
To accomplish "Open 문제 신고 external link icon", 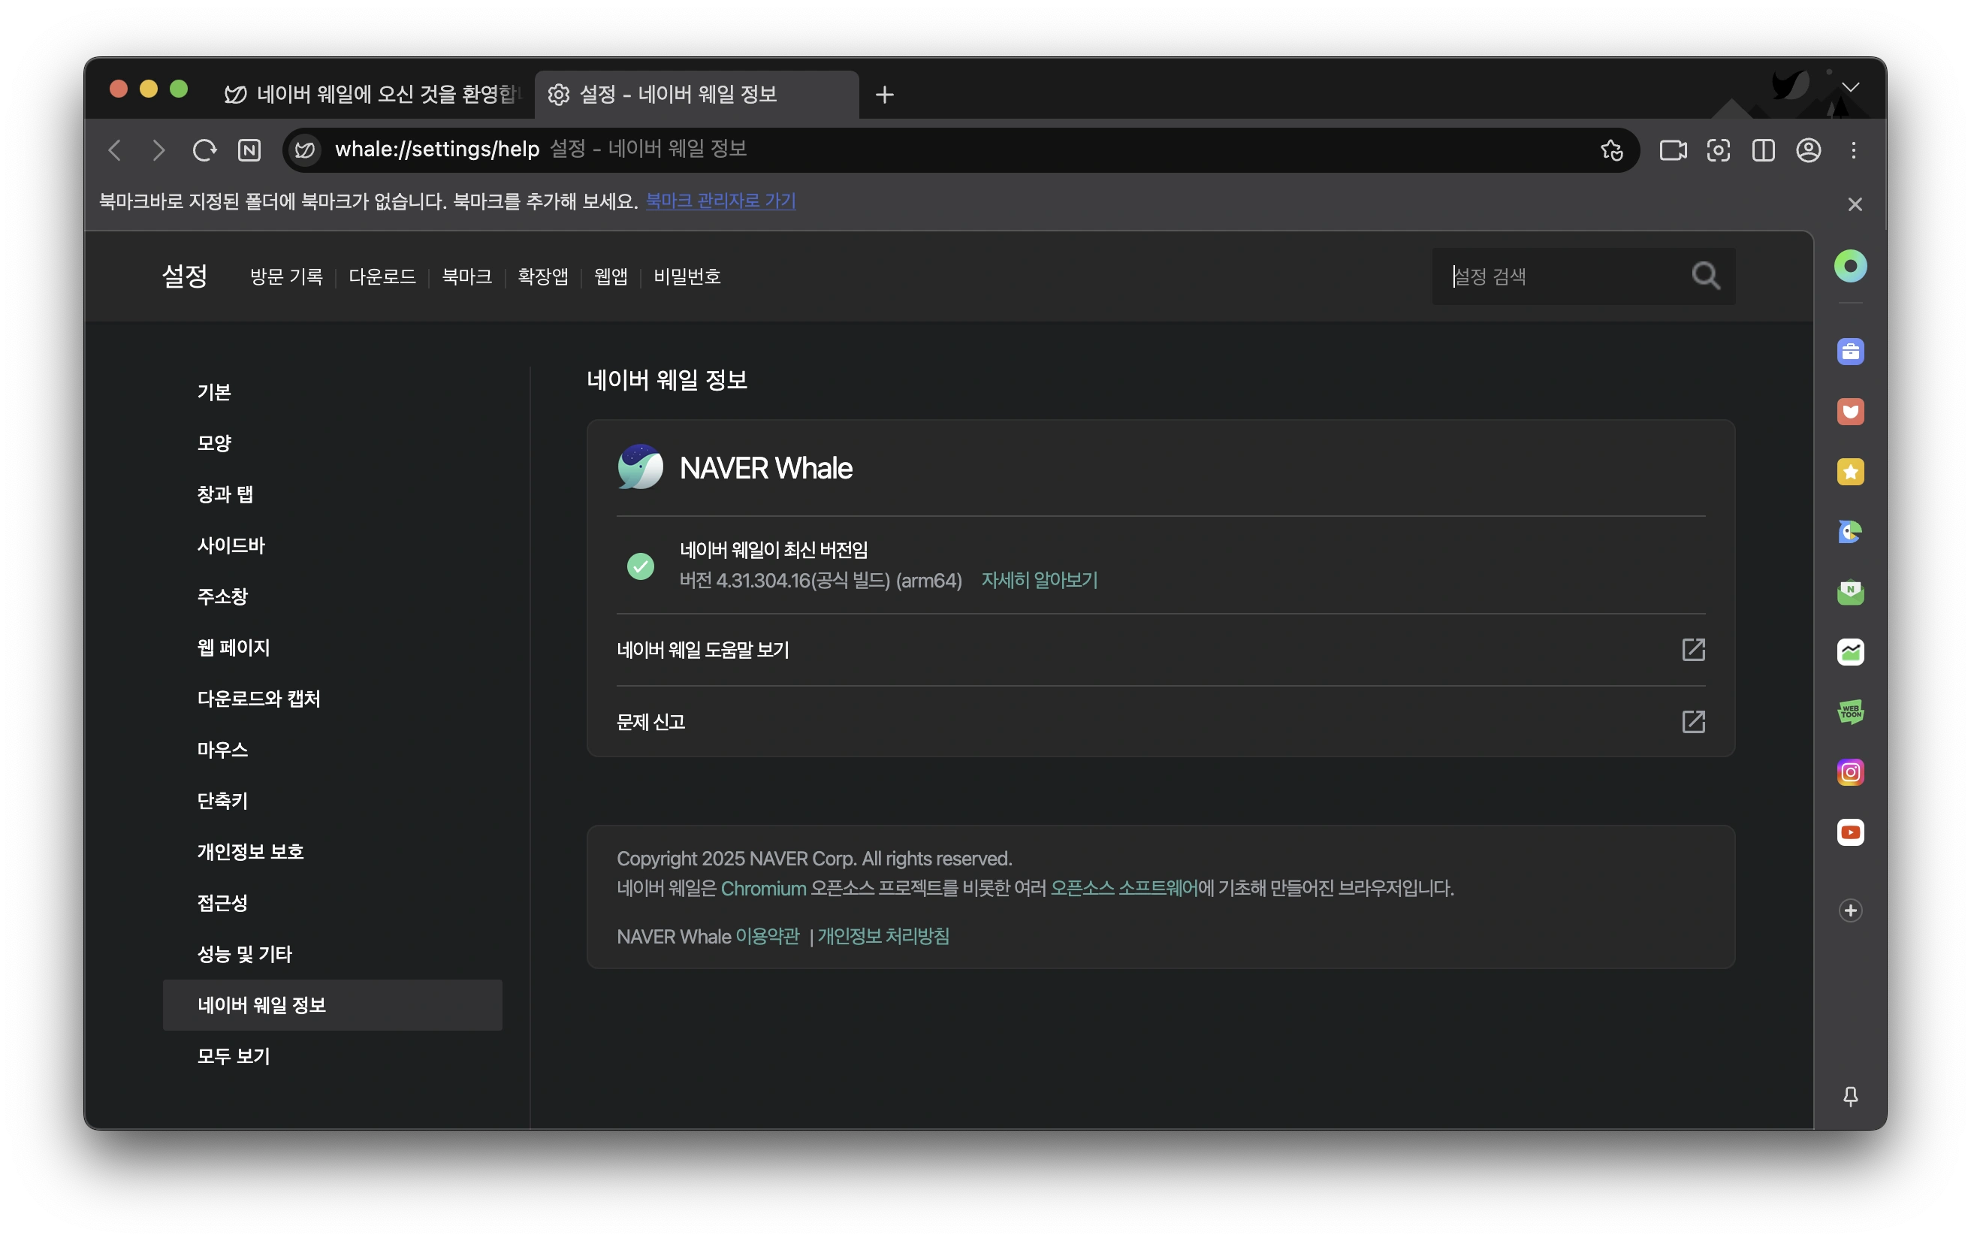I will click(x=1693, y=721).
